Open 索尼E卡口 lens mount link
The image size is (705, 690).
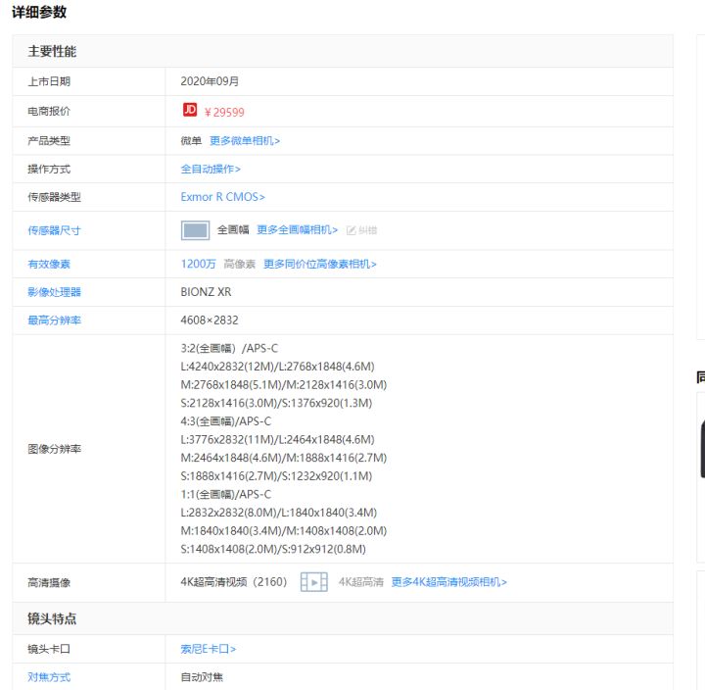(209, 649)
